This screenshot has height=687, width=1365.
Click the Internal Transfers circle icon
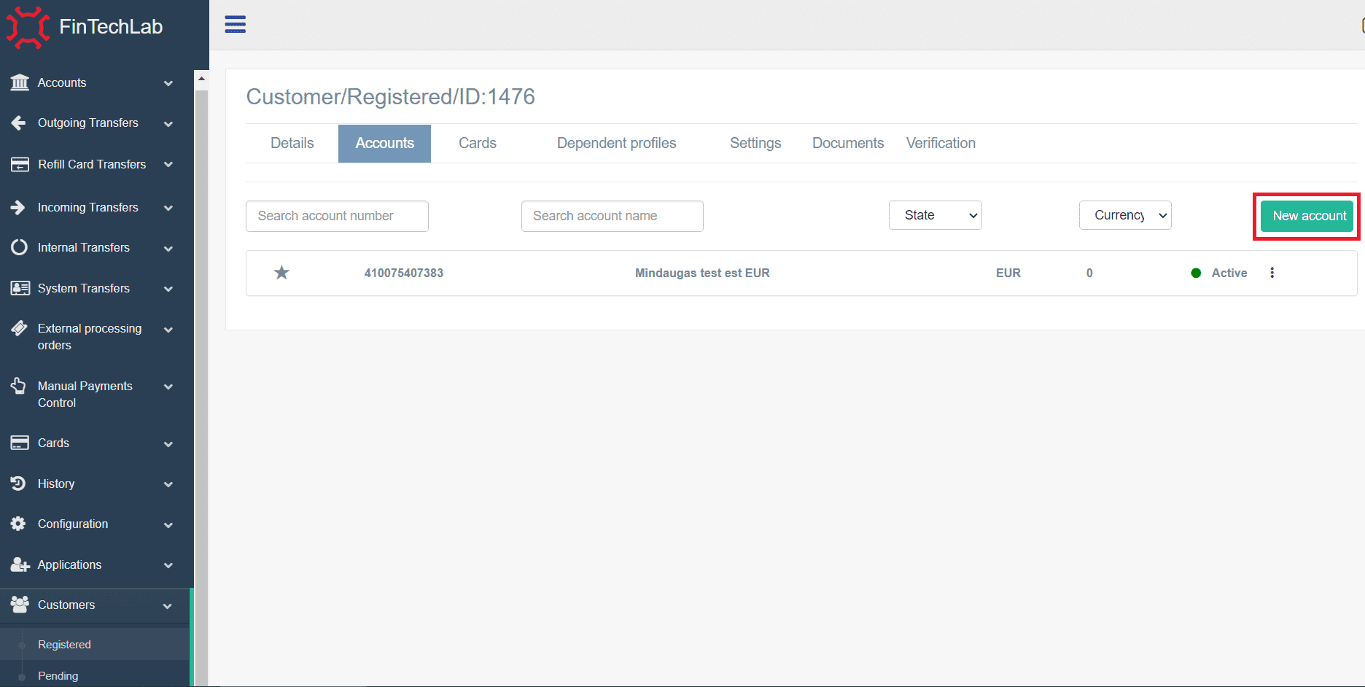click(19, 247)
